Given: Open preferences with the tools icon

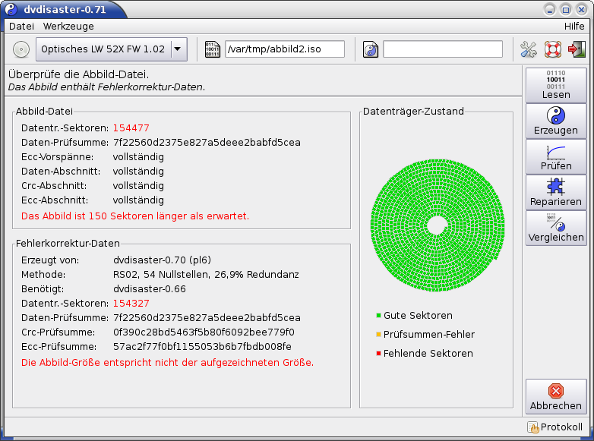Looking at the screenshot, I should click(529, 49).
